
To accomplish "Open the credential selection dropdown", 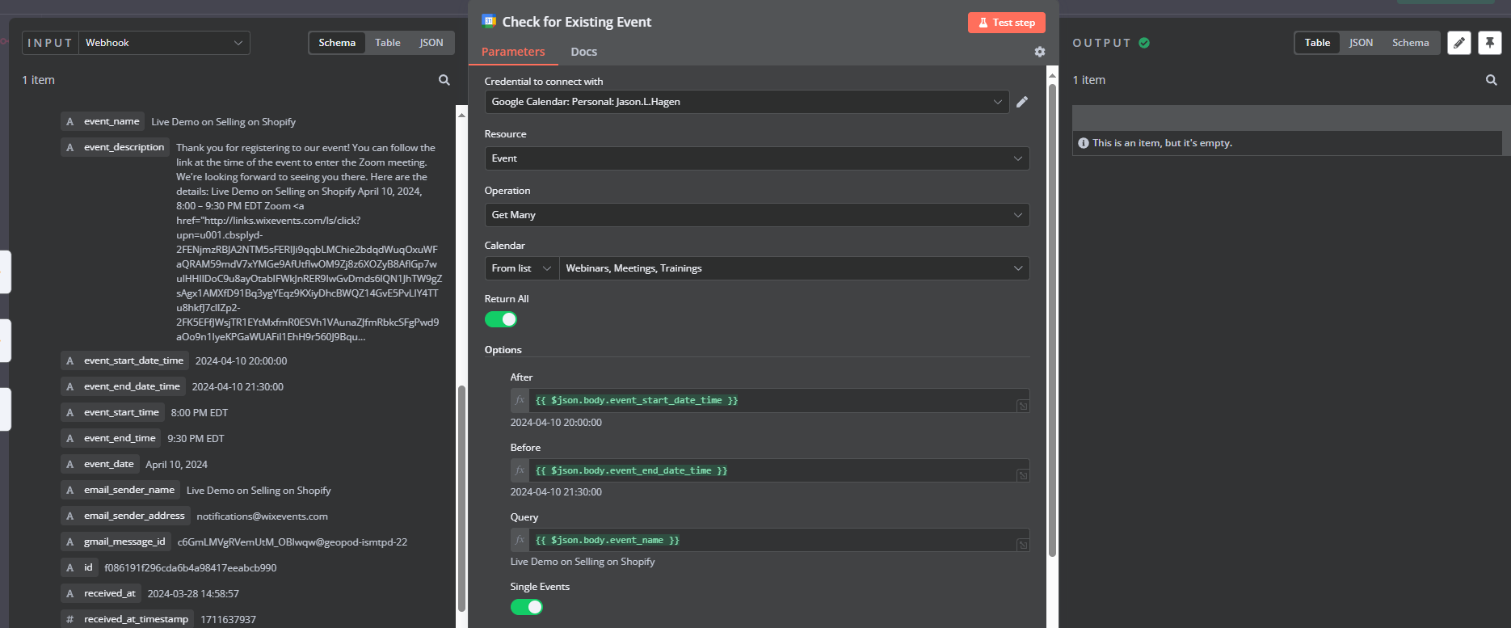I will 747,102.
